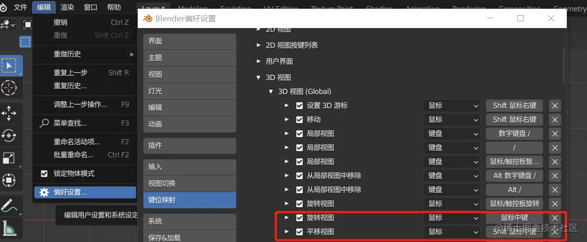Expand the 用户界面 keymap section
This screenshot has width=587, height=242.
[x=258, y=61]
